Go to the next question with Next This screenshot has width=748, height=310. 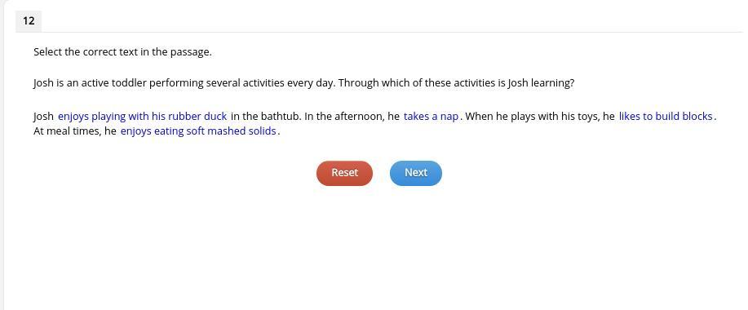coord(416,173)
